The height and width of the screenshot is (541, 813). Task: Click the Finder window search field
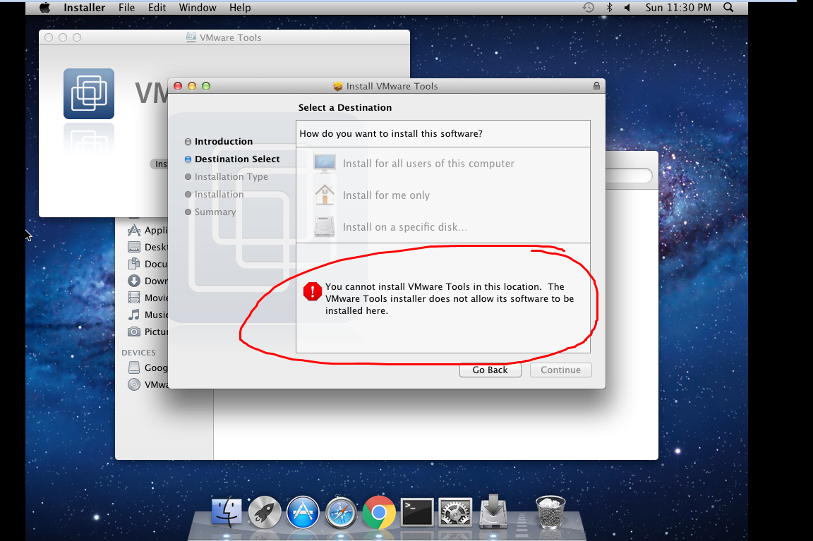(628, 176)
